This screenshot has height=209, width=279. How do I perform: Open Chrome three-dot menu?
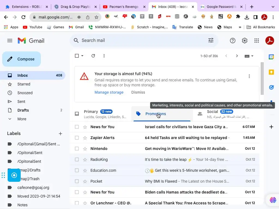[x=273, y=17]
